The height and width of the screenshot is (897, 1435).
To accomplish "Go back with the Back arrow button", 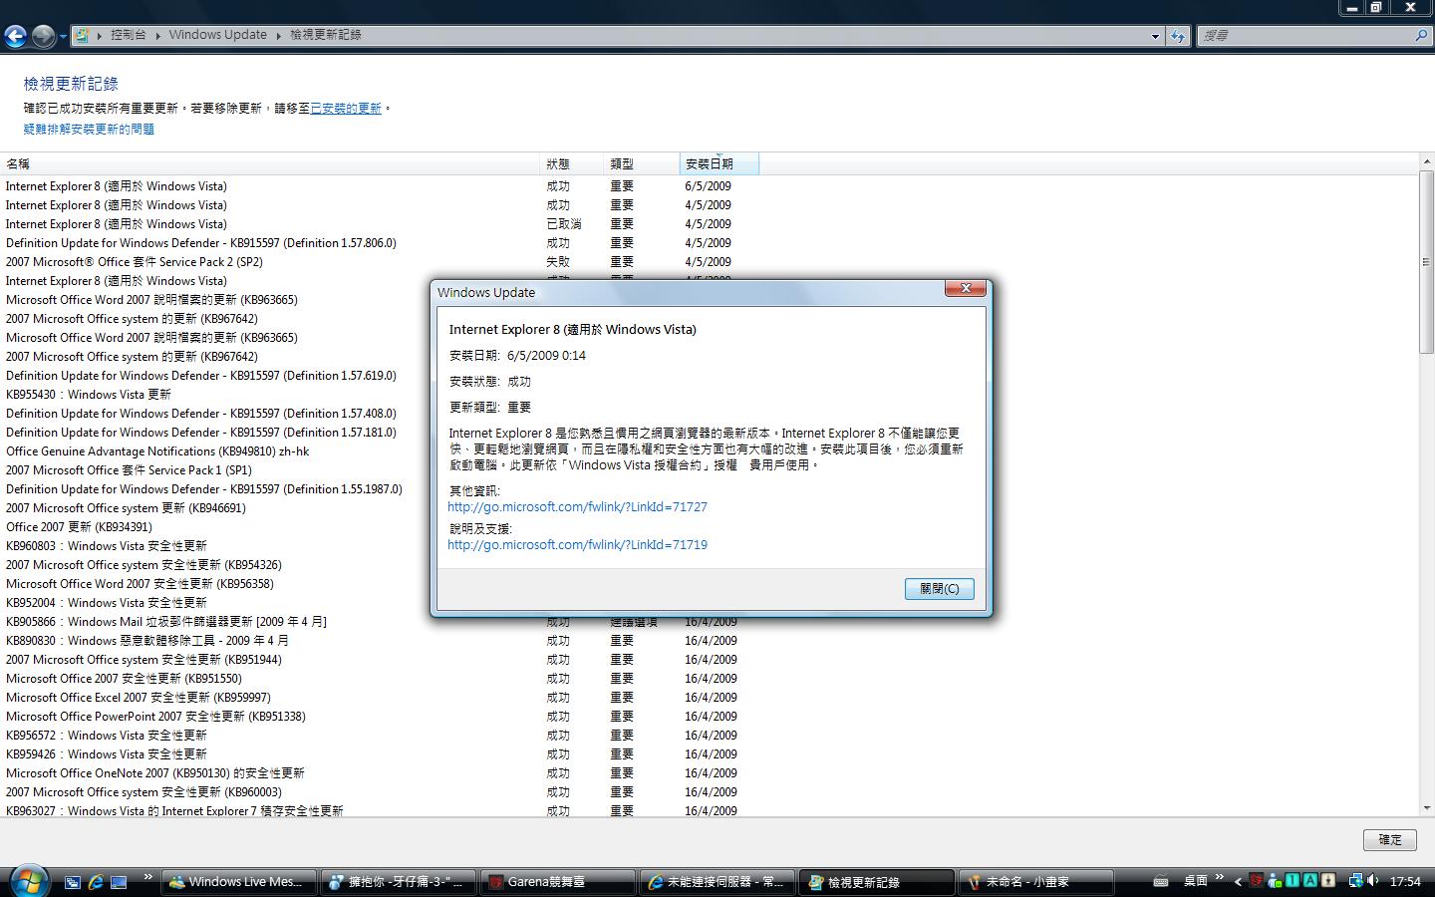I will pos(15,37).
